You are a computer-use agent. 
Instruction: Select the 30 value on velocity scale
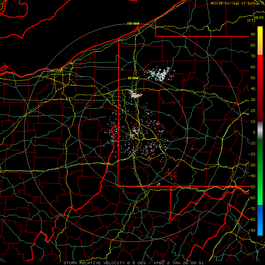pos(253,100)
